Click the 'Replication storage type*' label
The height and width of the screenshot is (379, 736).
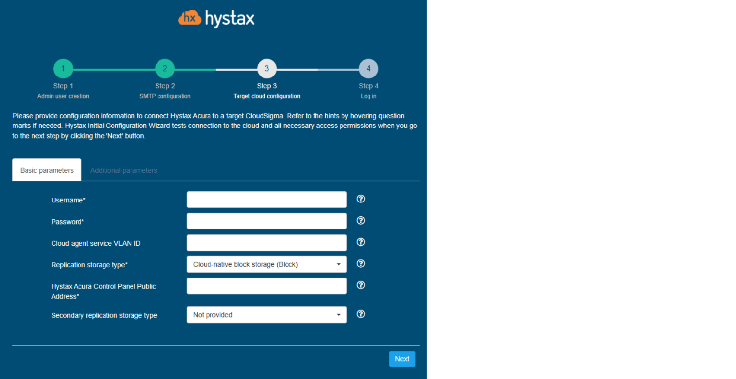point(89,265)
